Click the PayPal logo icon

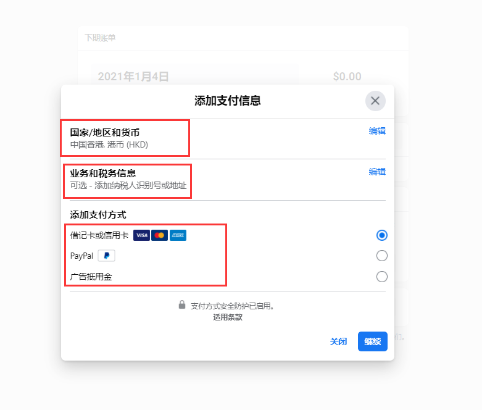tap(106, 256)
